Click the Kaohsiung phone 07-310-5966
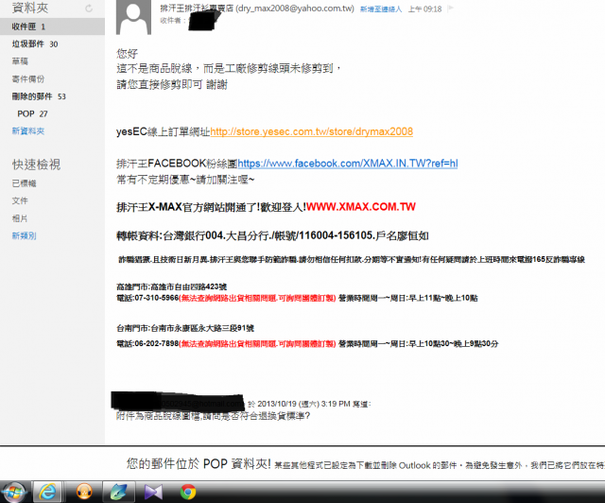The height and width of the screenshot is (503, 605). pos(156,298)
